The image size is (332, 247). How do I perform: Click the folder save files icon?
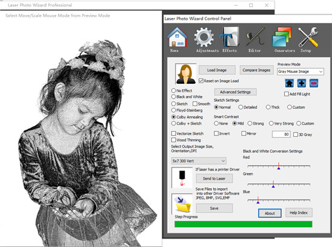(x=182, y=204)
